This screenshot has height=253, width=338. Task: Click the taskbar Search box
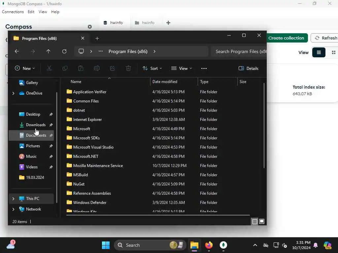point(150,245)
